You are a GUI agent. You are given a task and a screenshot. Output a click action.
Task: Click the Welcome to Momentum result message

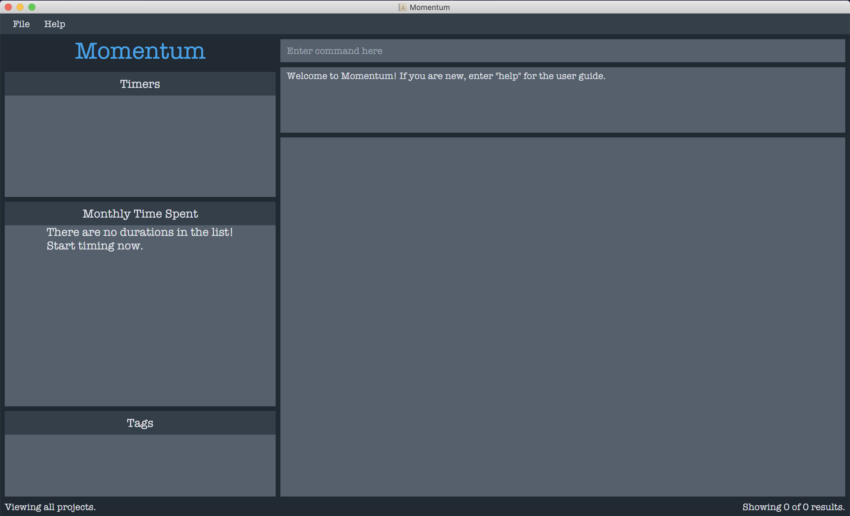[446, 76]
